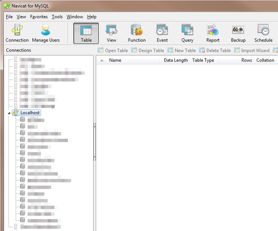
Task: Select the Localhost connection in tree
Action: coord(30,113)
